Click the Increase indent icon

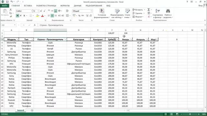[x=63, y=16]
